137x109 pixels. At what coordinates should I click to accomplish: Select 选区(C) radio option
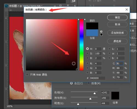click(x=72, y=83)
